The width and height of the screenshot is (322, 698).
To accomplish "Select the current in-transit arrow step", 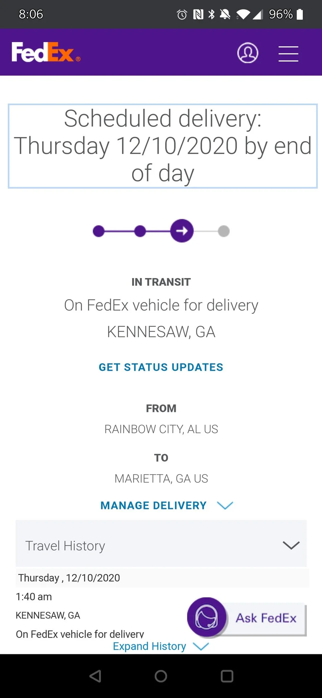I will click(182, 231).
